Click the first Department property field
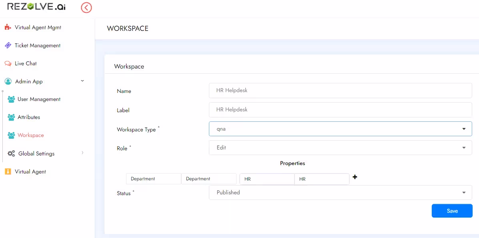 click(x=154, y=179)
